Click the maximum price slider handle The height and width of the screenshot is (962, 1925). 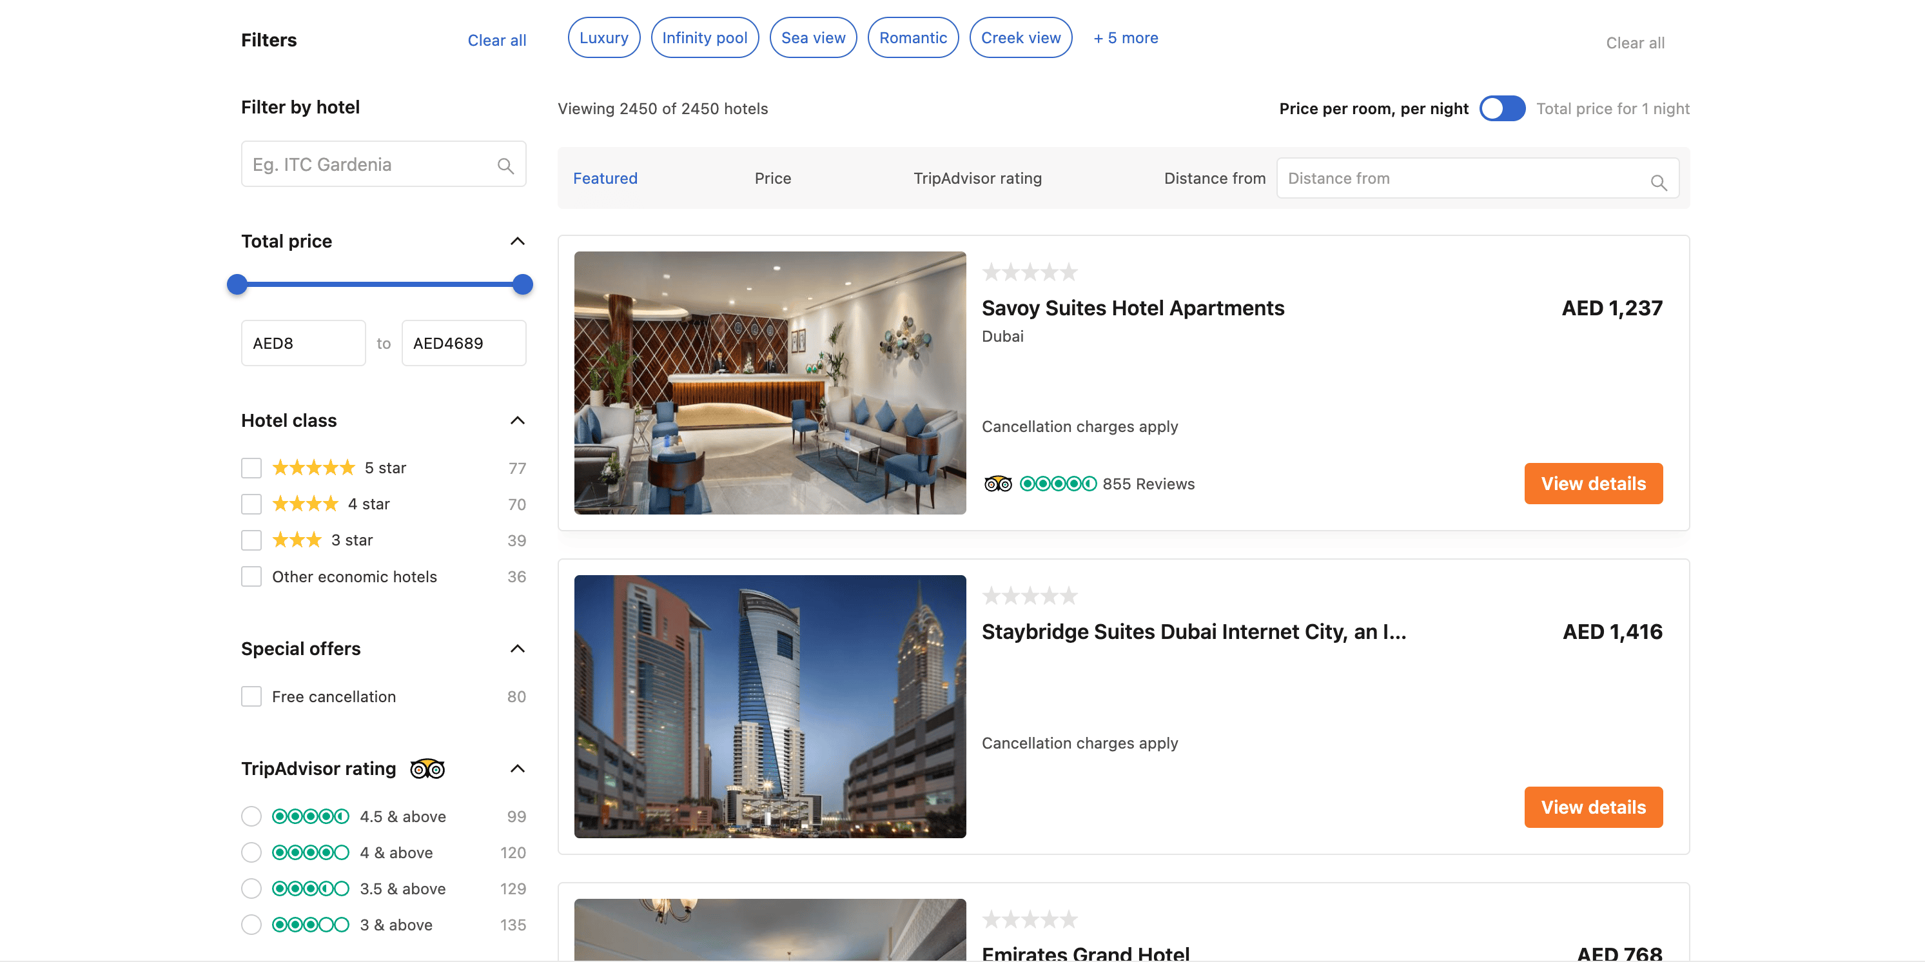[x=523, y=284]
